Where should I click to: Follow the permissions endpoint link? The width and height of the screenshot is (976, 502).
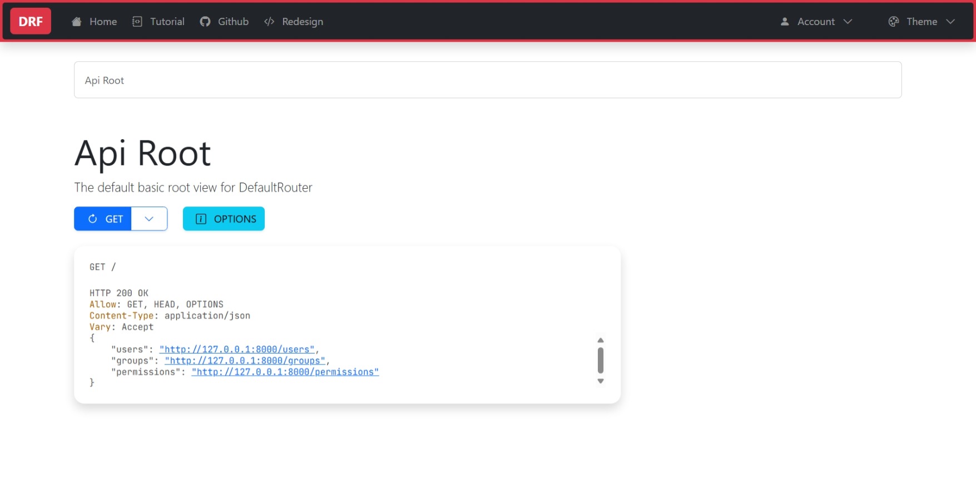point(285,371)
